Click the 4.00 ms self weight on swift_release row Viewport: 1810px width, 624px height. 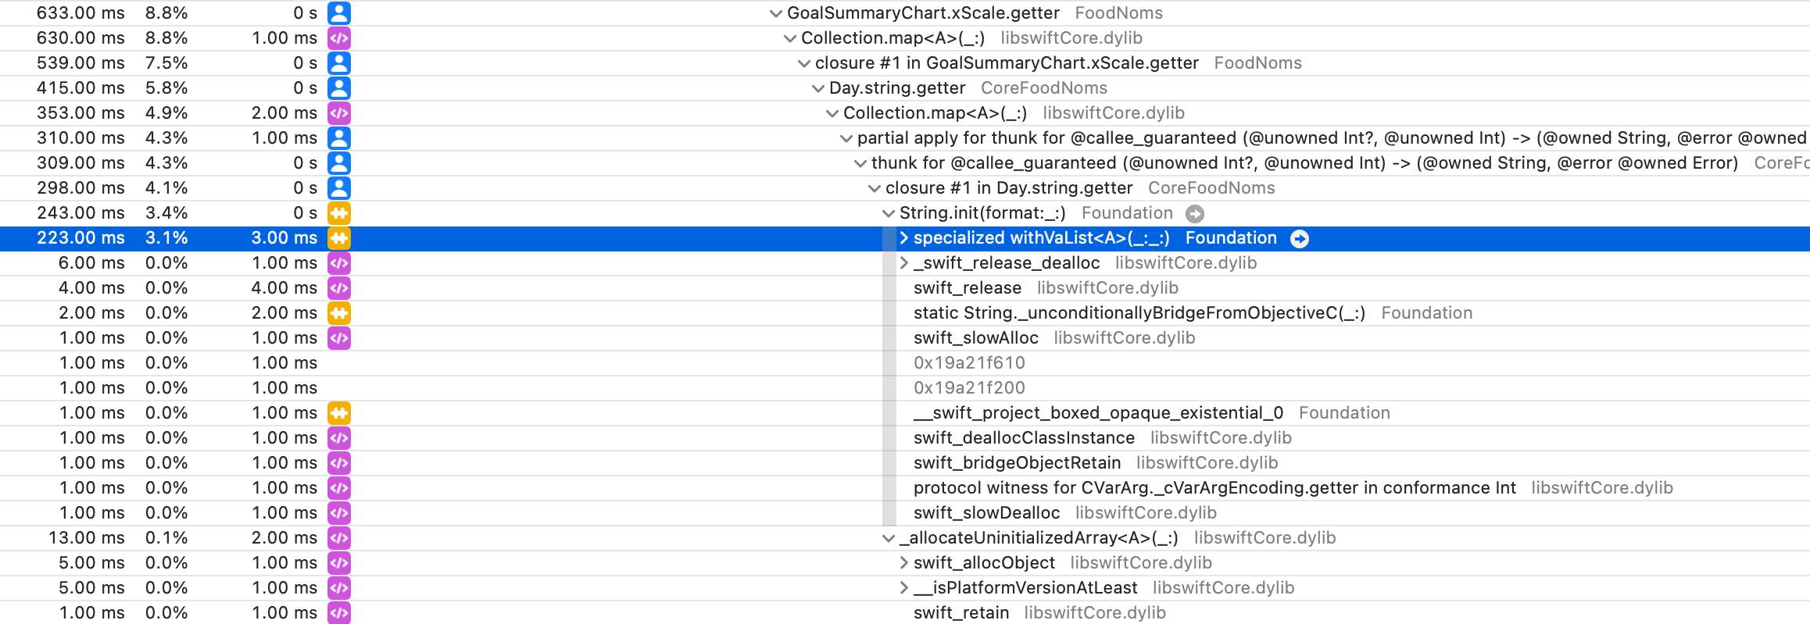[284, 288]
